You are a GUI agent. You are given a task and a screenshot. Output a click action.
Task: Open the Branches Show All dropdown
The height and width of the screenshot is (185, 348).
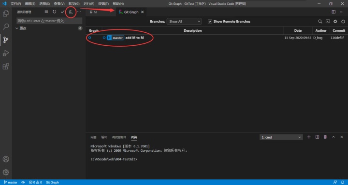pyautogui.click(x=184, y=22)
